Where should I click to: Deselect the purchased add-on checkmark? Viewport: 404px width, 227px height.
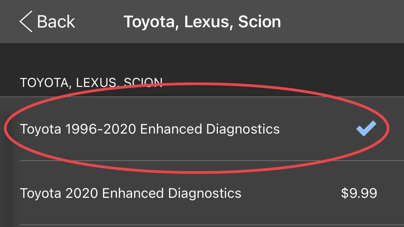pos(366,128)
